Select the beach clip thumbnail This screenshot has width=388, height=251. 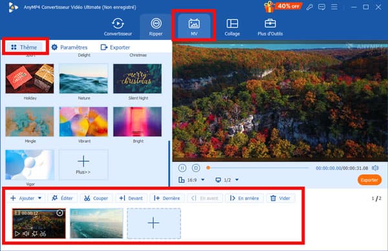tap(96, 223)
